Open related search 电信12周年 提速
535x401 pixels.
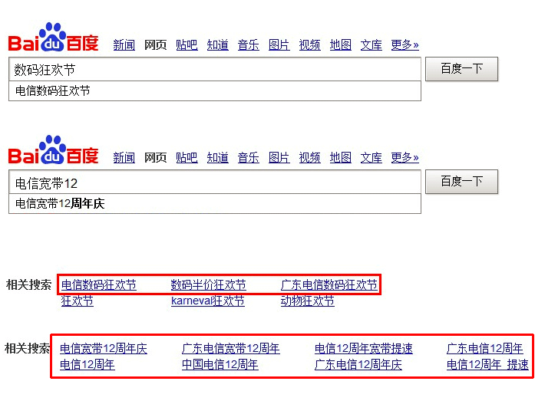point(488,365)
